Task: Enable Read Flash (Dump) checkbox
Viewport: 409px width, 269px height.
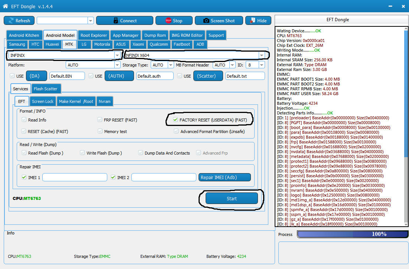Action: (x=24, y=153)
